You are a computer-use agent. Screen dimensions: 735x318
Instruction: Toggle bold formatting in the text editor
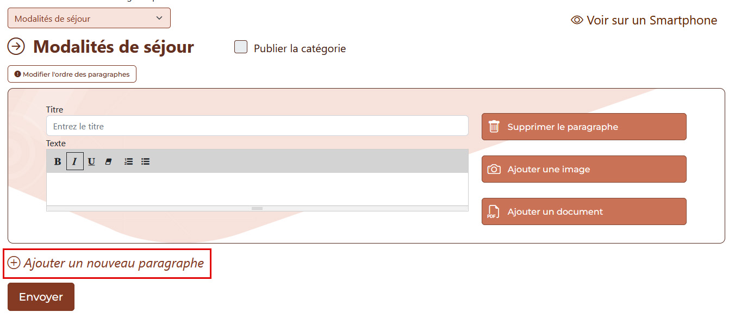(58, 161)
